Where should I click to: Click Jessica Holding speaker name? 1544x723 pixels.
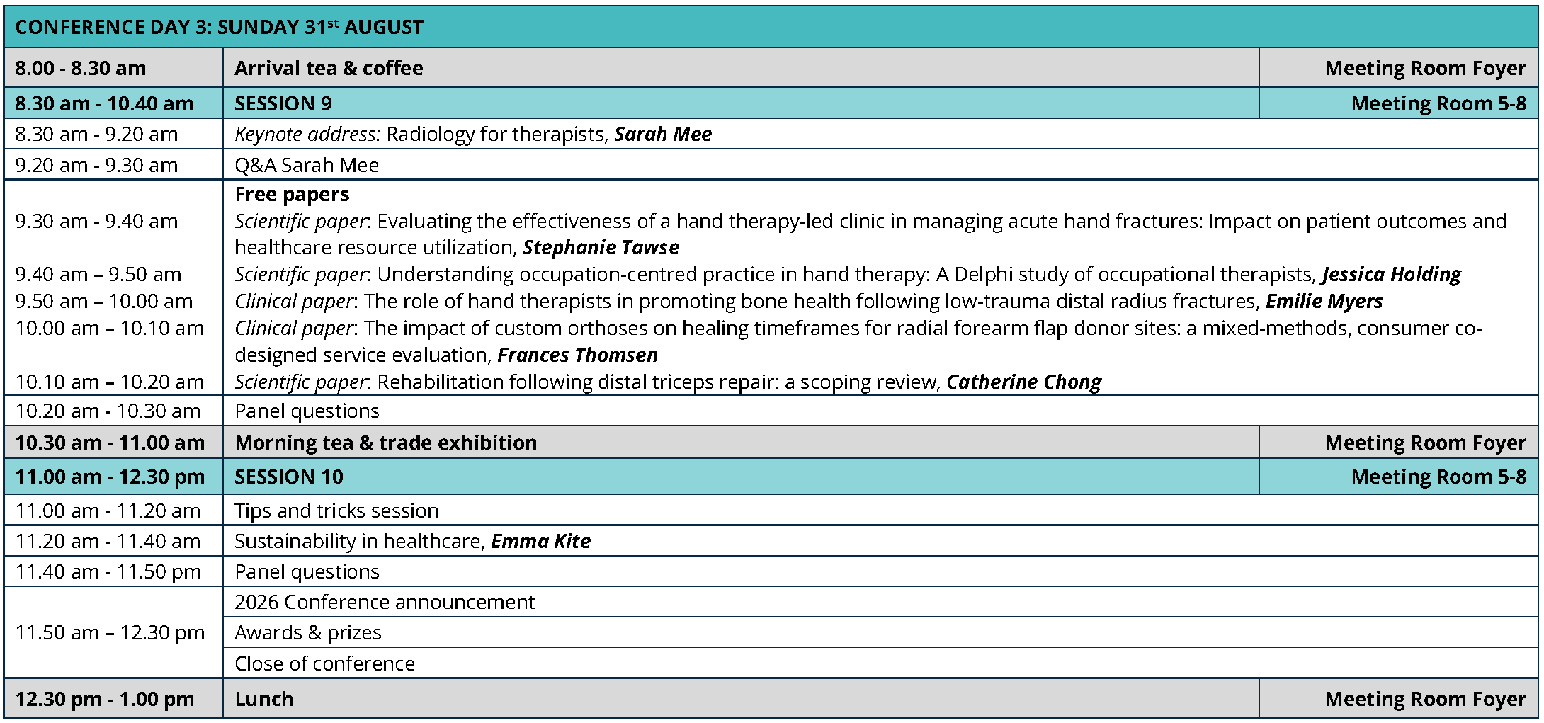pos(1392,274)
